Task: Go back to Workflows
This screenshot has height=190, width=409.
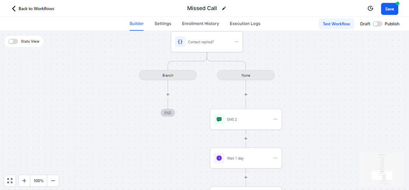Action: tap(33, 9)
